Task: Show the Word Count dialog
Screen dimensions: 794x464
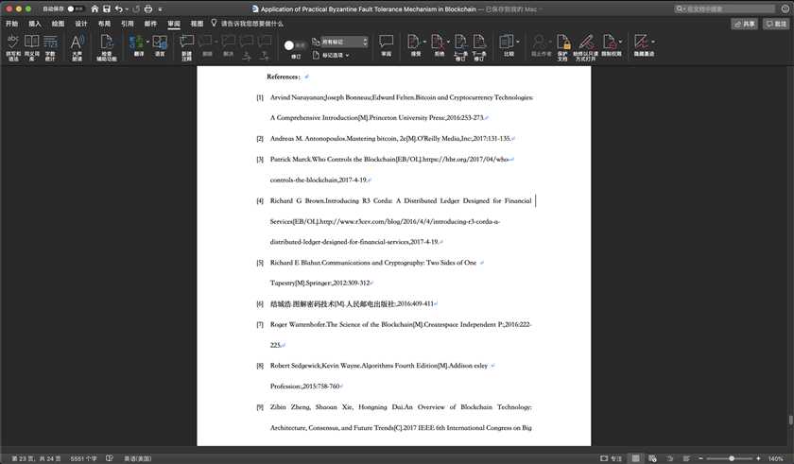Action: click(x=50, y=47)
